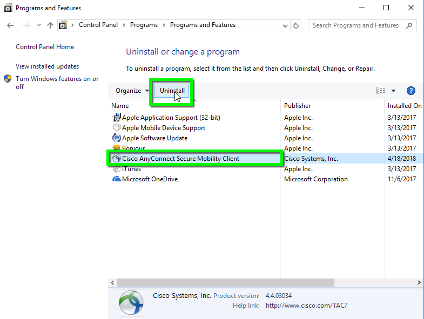424x319 pixels.
Task: Close the Programs and Features window
Action: tap(410, 8)
